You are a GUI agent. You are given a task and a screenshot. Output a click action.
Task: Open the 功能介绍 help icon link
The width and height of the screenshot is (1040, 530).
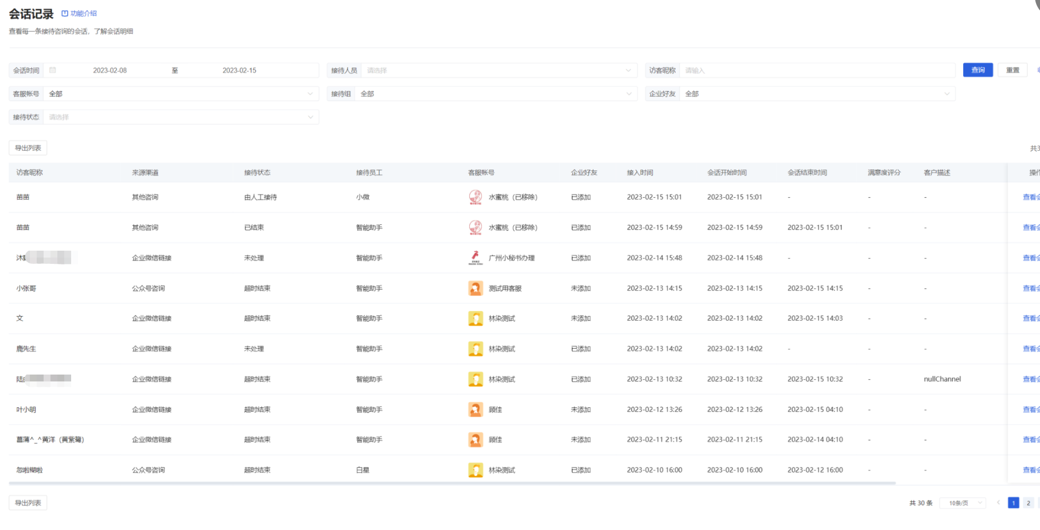coord(79,13)
